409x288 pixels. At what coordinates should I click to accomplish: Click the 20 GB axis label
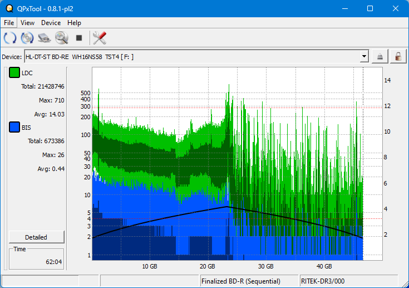click(x=208, y=266)
